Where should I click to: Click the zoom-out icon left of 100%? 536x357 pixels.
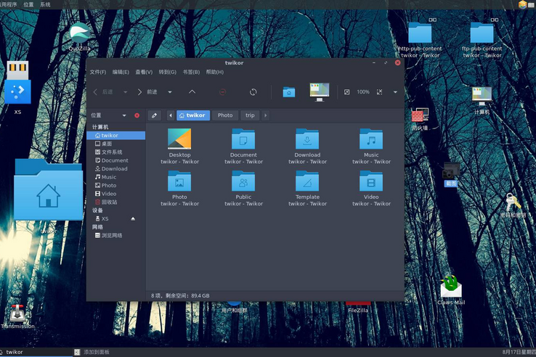click(346, 92)
